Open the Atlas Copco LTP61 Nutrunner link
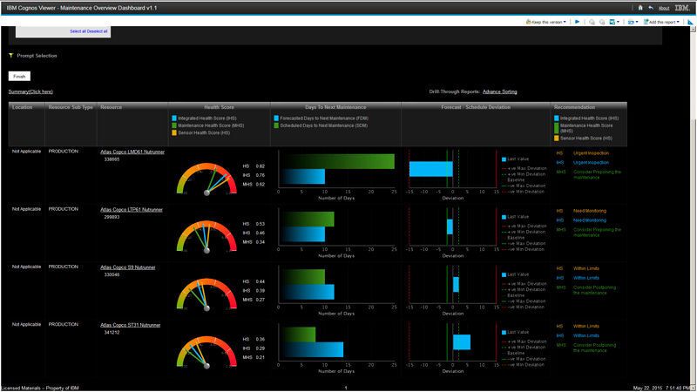The width and height of the screenshot is (697, 392). (132, 210)
